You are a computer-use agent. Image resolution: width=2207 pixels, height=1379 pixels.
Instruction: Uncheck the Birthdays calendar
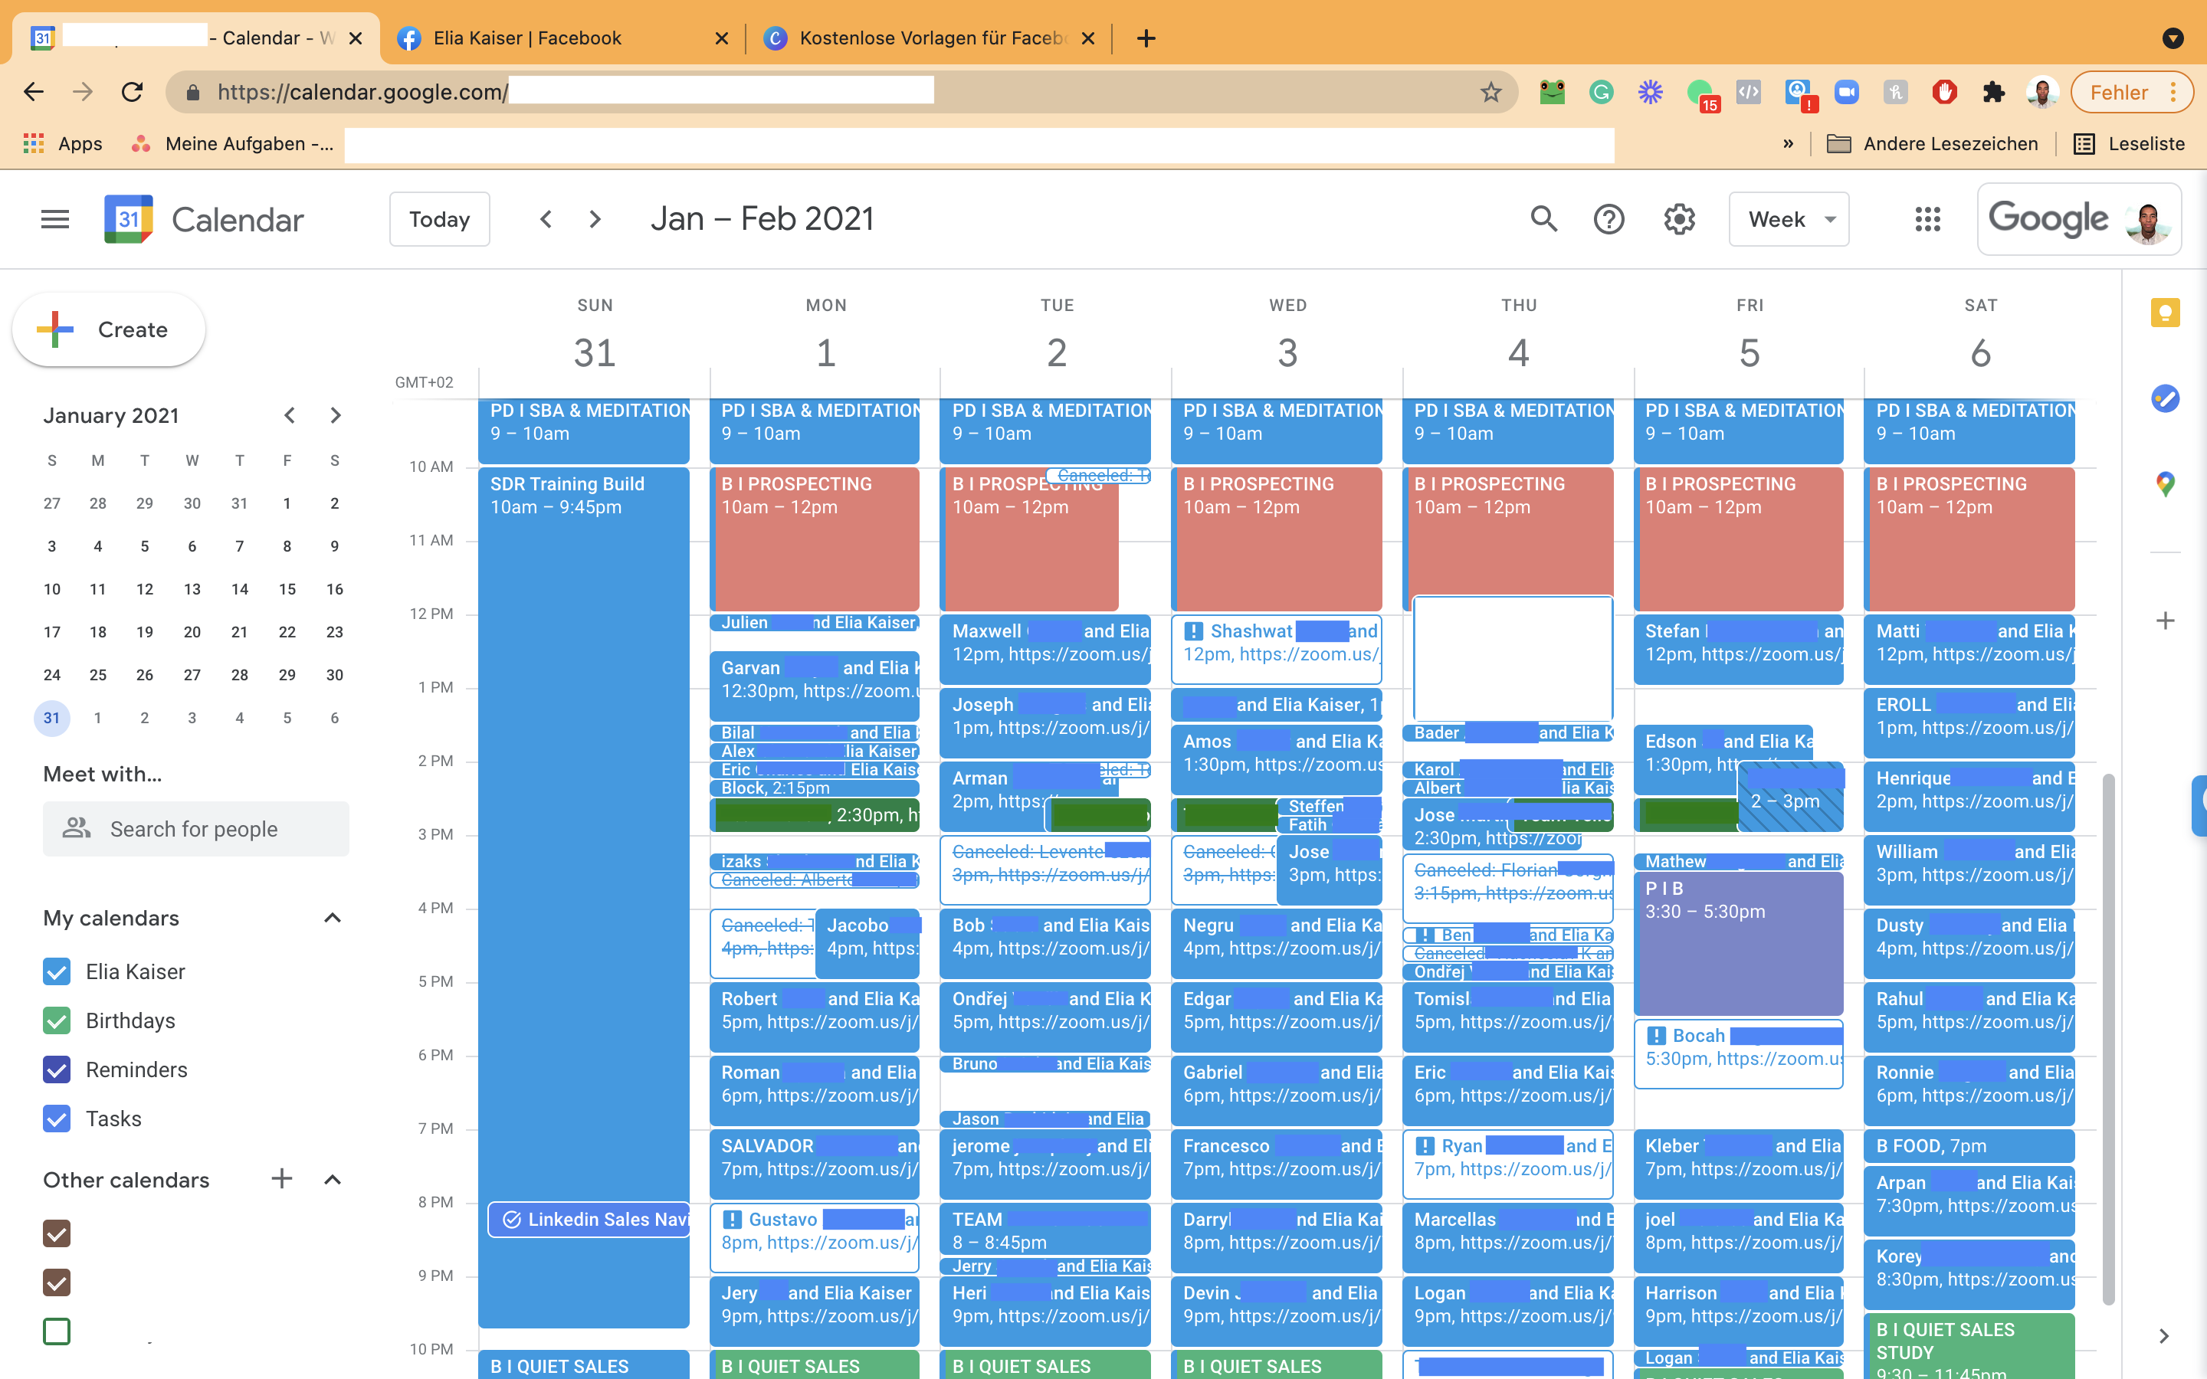(x=57, y=1020)
